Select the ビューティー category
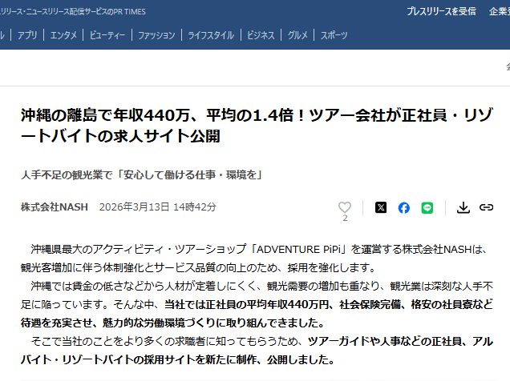The height and width of the screenshot is (381, 510). pos(107,35)
